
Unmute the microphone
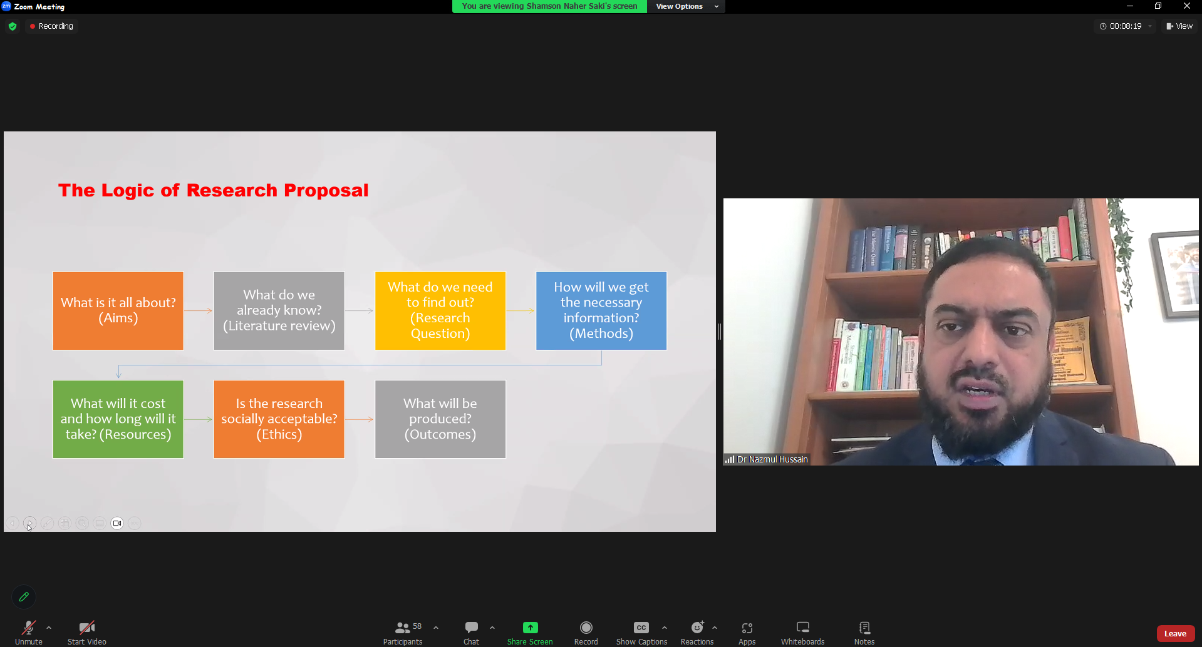29,632
